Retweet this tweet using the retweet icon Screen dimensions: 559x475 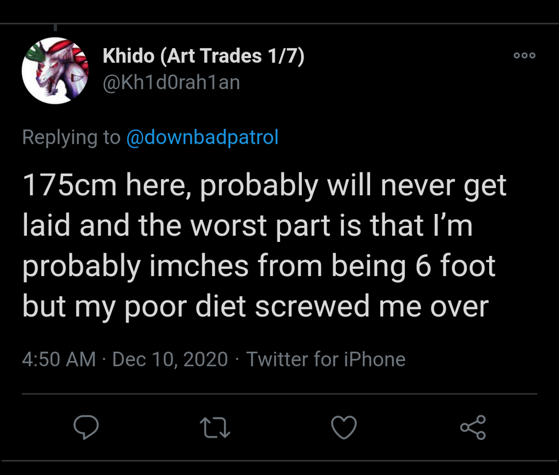click(215, 427)
